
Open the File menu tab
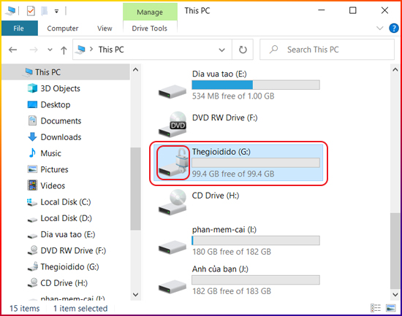19,28
